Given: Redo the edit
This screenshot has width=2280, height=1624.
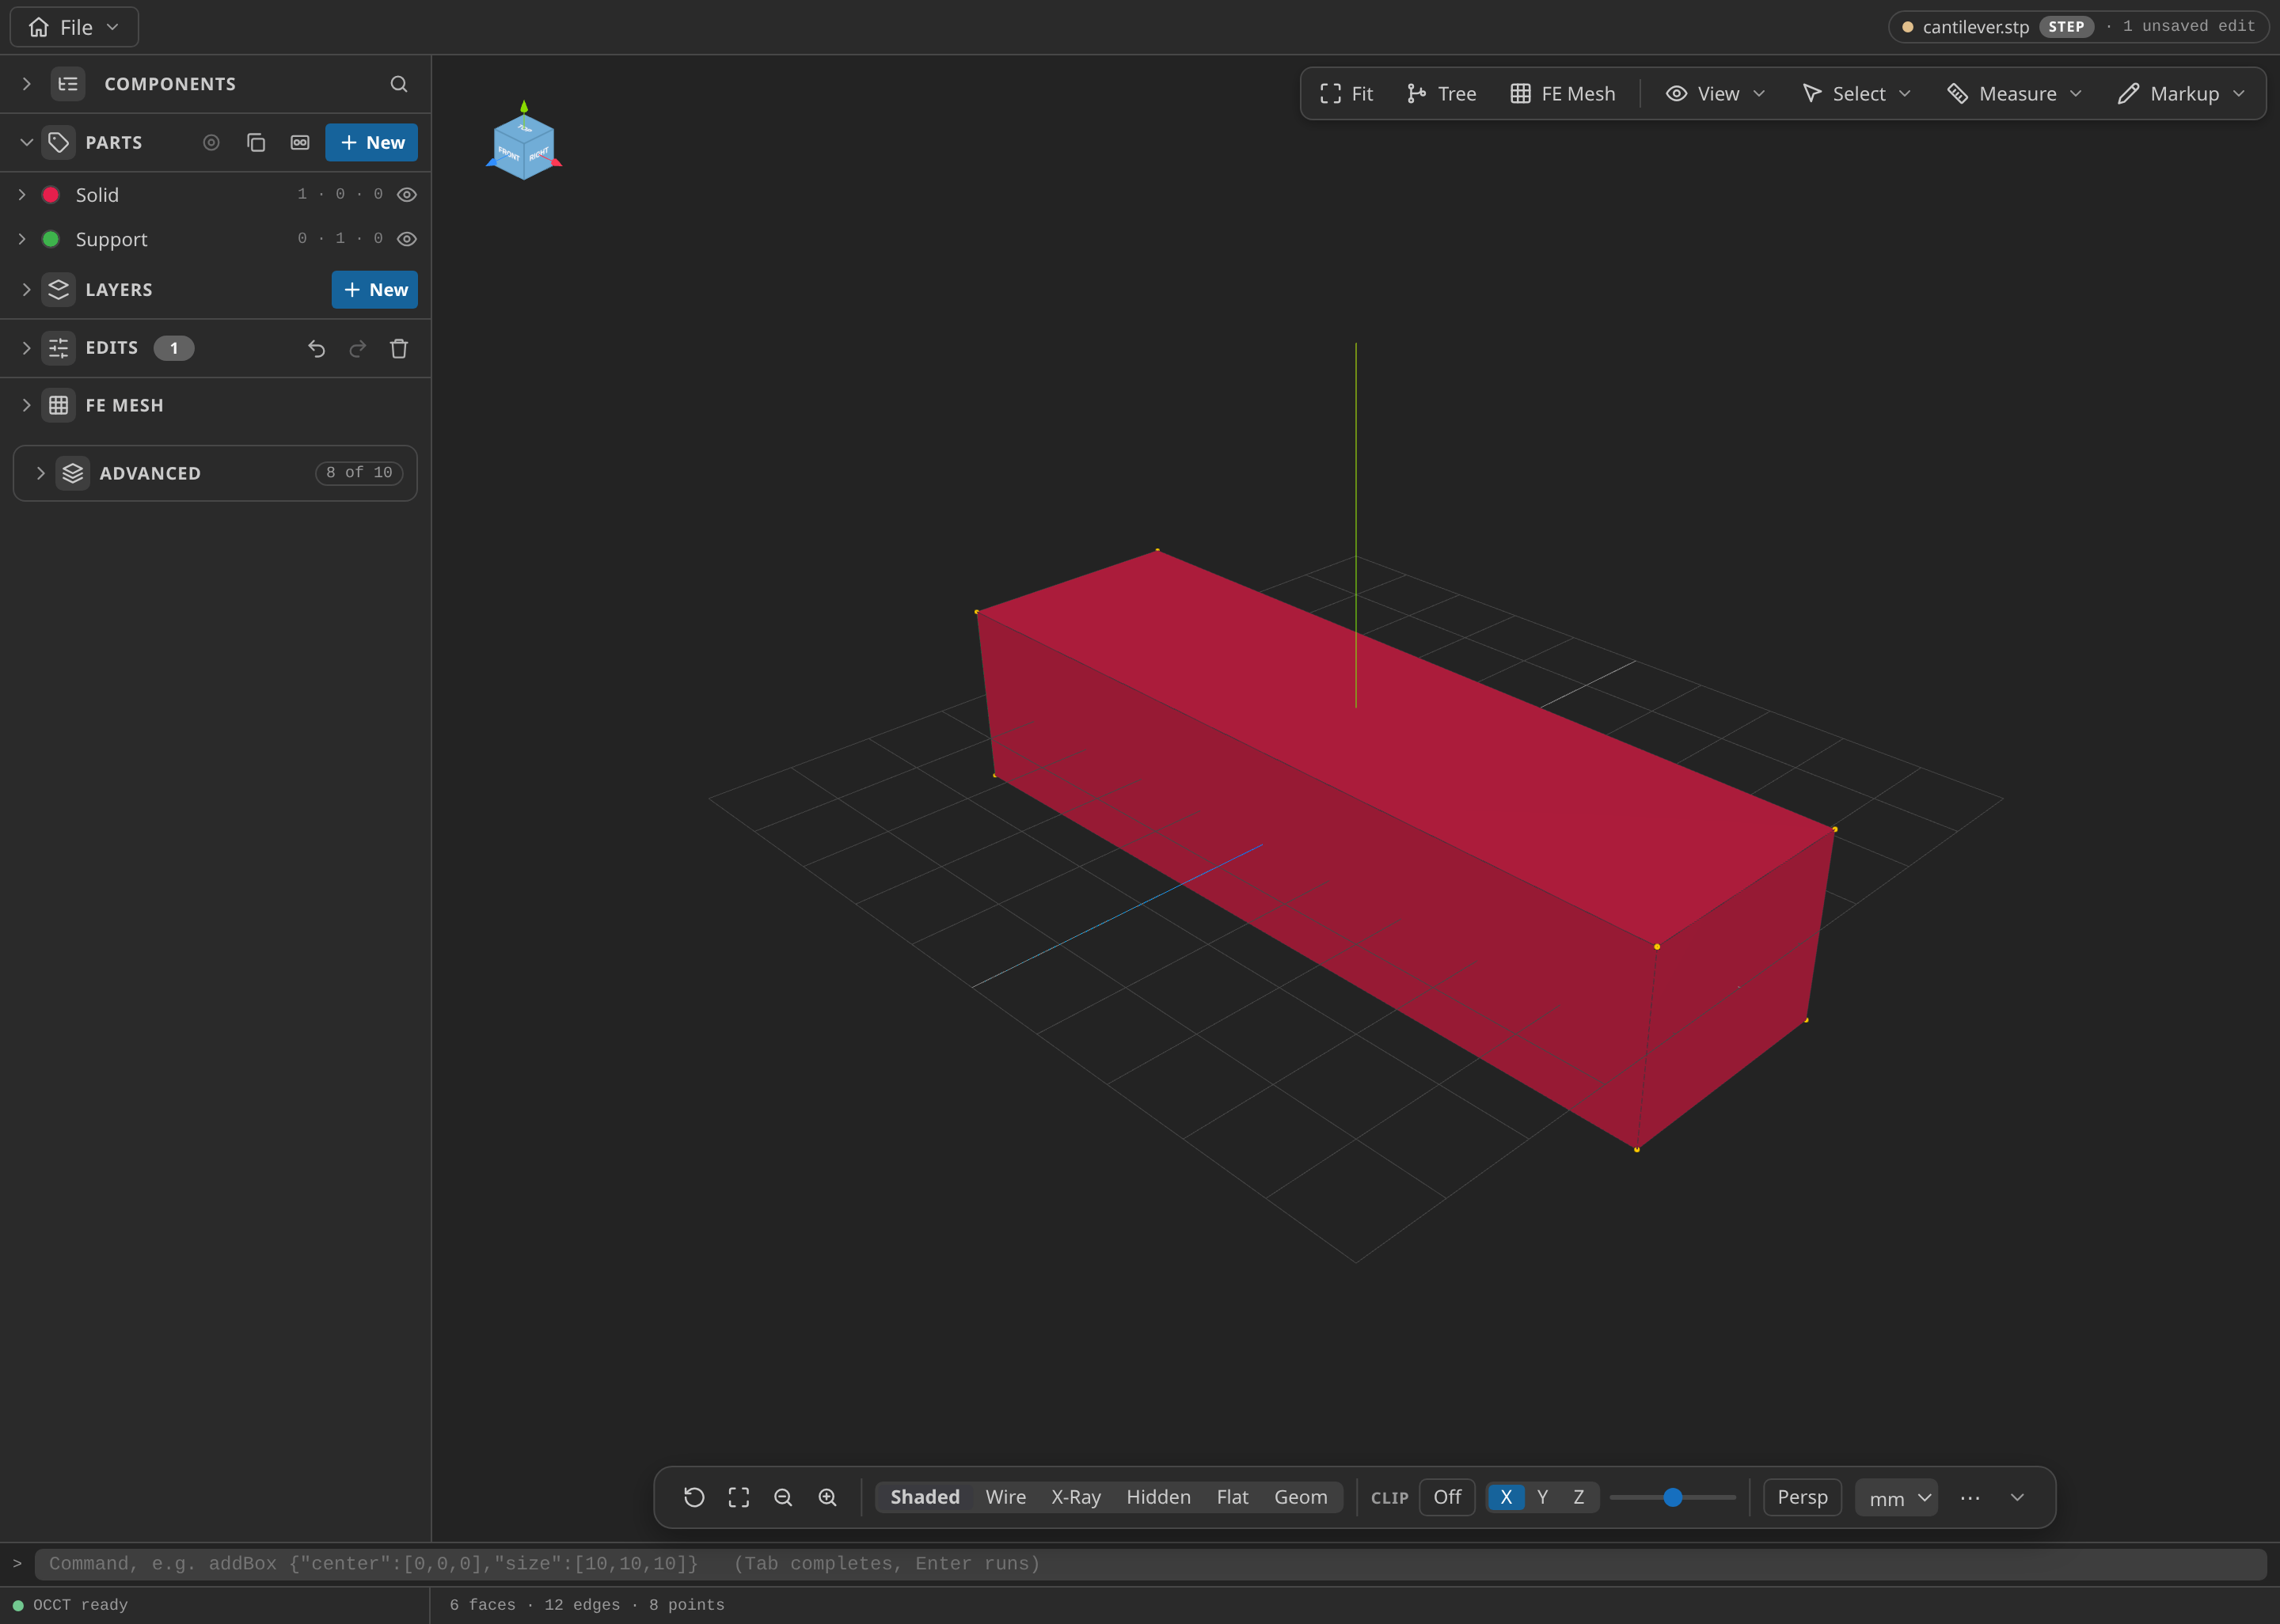Looking at the screenshot, I should [358, 348].
